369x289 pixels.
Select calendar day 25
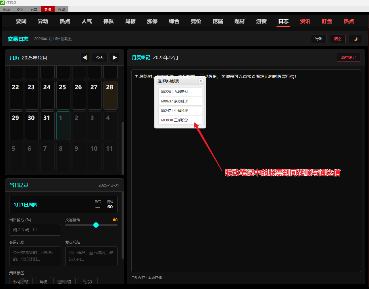[x=63, y=95]
